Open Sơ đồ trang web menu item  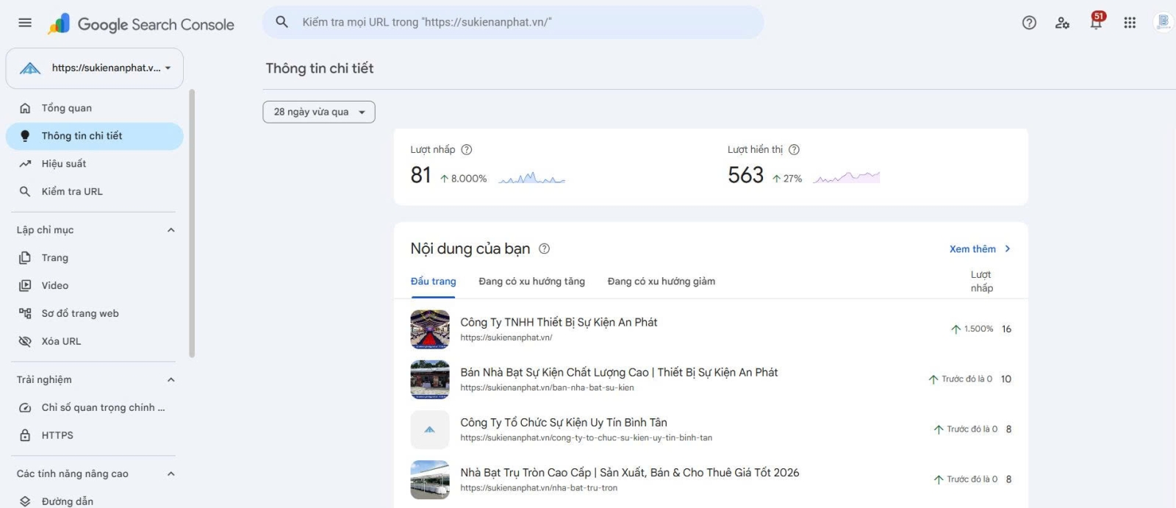(94, 314)
